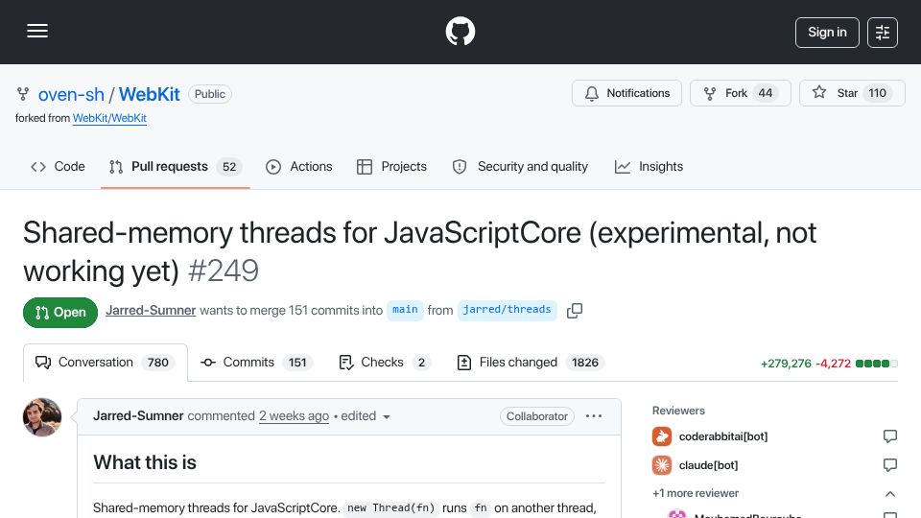Image resolution: width=921 pixels, height=518 pixels.
Task: Switch to the Pull requests tab
Action: [175, 167]
